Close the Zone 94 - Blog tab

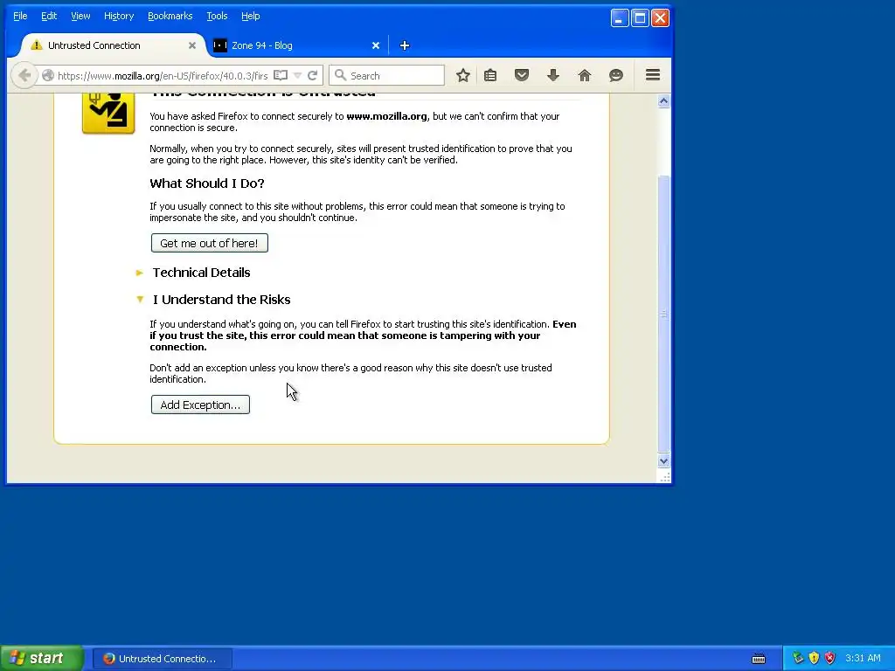coord(376,45)
